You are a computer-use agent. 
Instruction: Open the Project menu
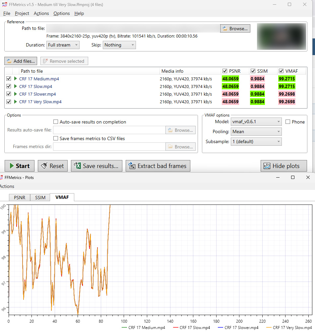click(22, 13)
